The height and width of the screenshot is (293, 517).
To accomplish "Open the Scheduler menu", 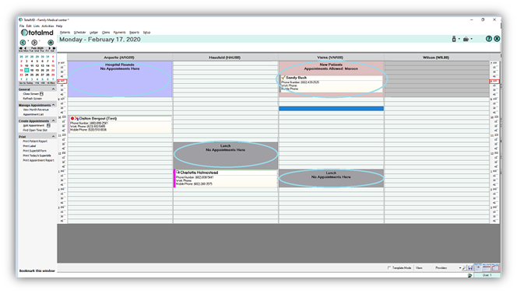I will click(x=79, y=33).
